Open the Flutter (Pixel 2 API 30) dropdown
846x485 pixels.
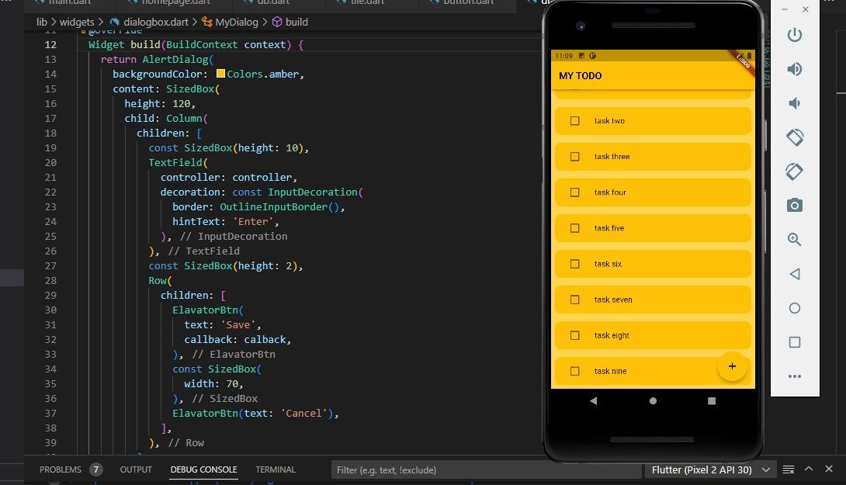[x=710, y=470]
